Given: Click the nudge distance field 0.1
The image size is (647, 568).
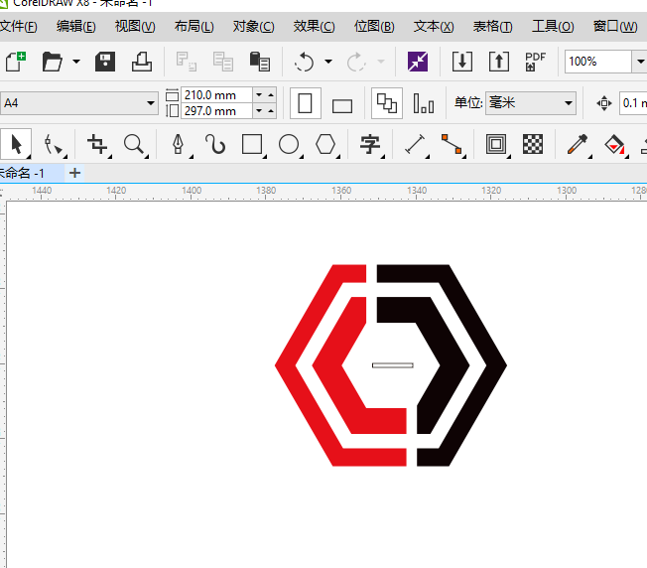Looking at the screenshot, I should point(633,103).
